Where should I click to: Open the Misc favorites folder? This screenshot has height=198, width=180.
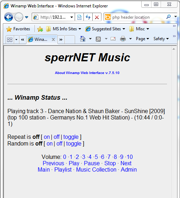click(139, 29)
